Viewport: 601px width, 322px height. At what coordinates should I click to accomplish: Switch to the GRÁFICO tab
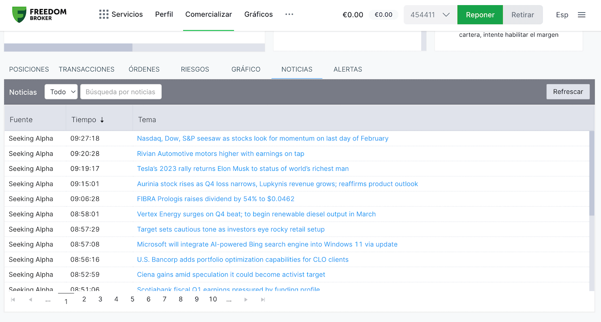[246, 69]
